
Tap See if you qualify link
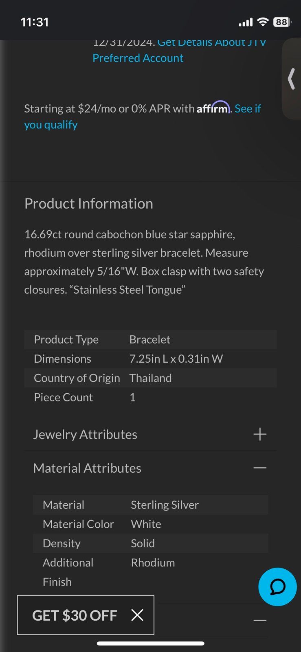(143, 117)
